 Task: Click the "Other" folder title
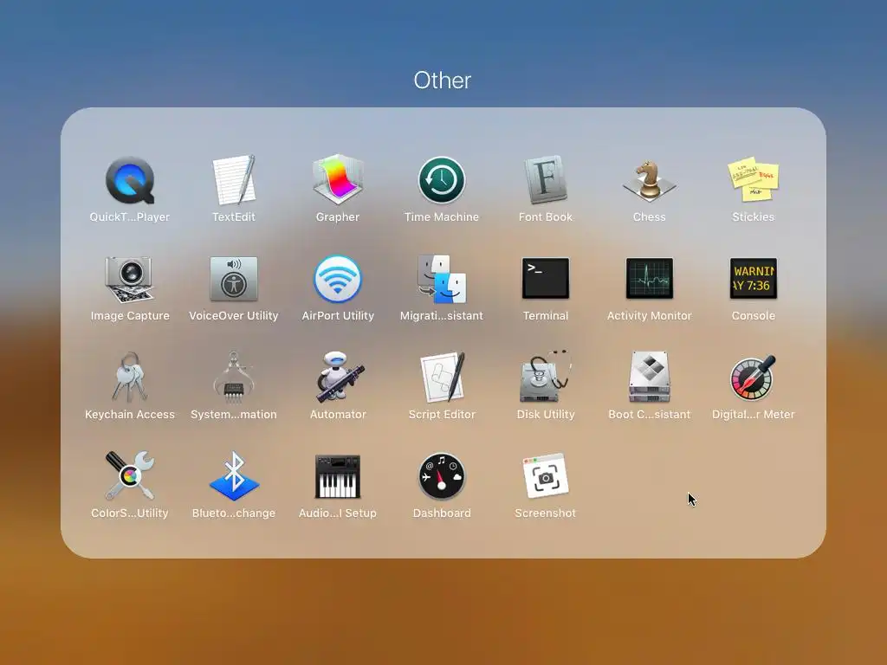click(x=443, y=81)
